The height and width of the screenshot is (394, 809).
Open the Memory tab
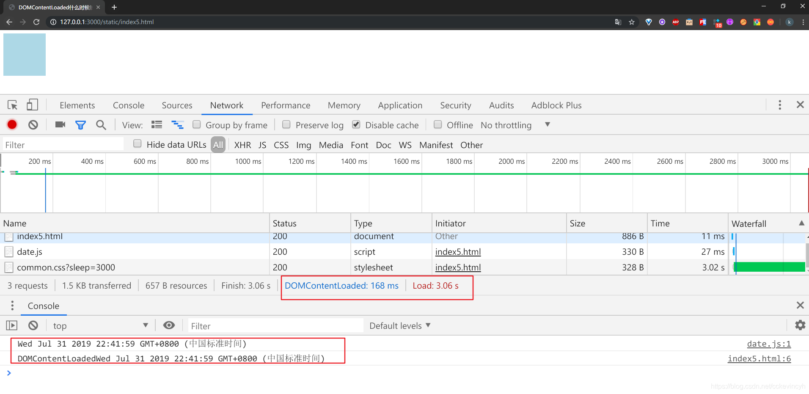click(344, 105)
